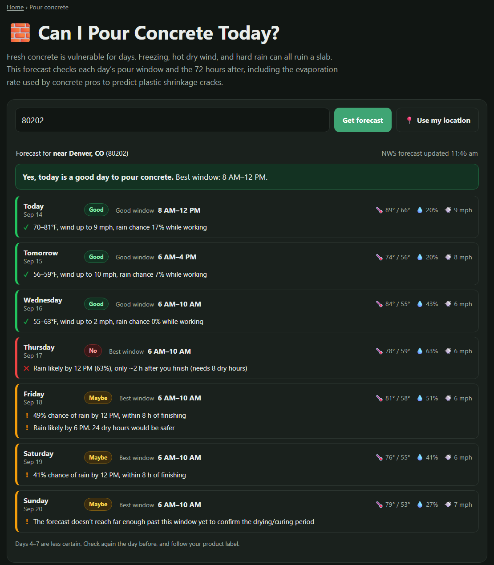Click the Good badge in Tomorrow's card
494x565 pixels.
coord(96,257)
